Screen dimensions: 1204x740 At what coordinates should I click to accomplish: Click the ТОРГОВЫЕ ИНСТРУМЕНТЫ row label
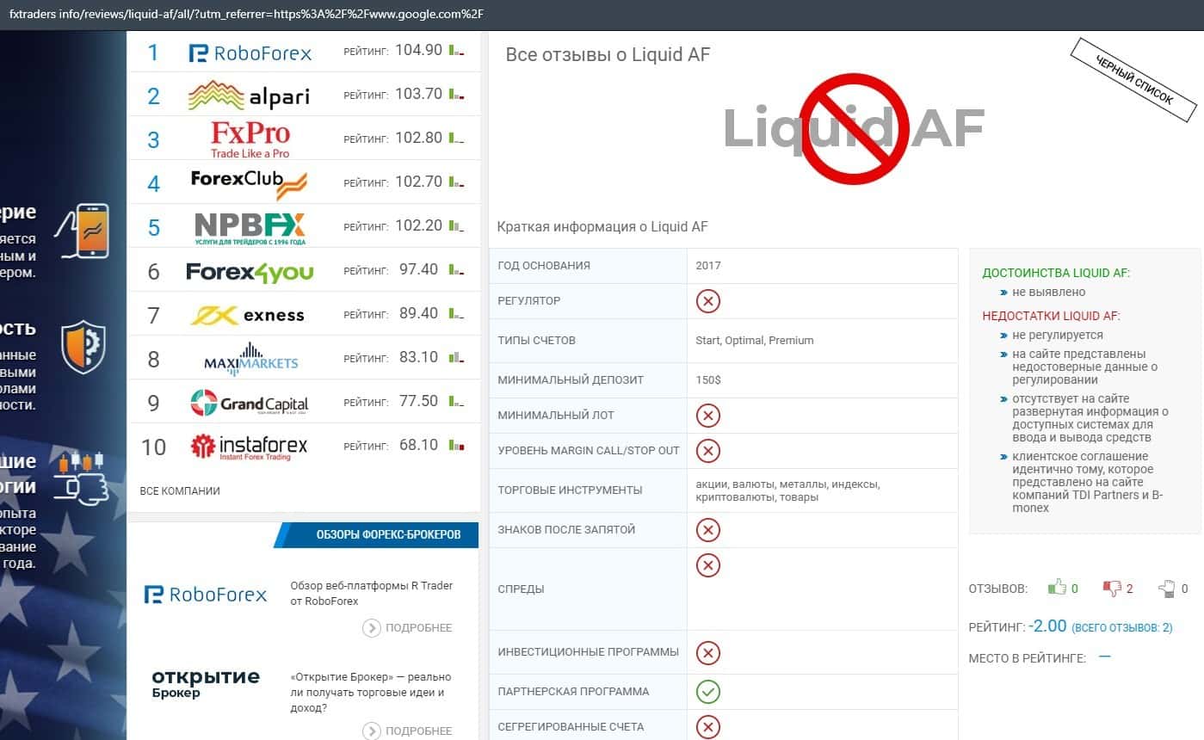570,490
